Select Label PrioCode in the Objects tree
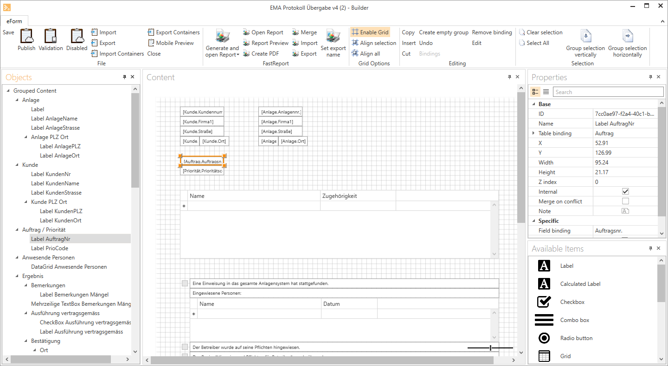This screenshot has width=668, height=366. (x=49, y=248)
